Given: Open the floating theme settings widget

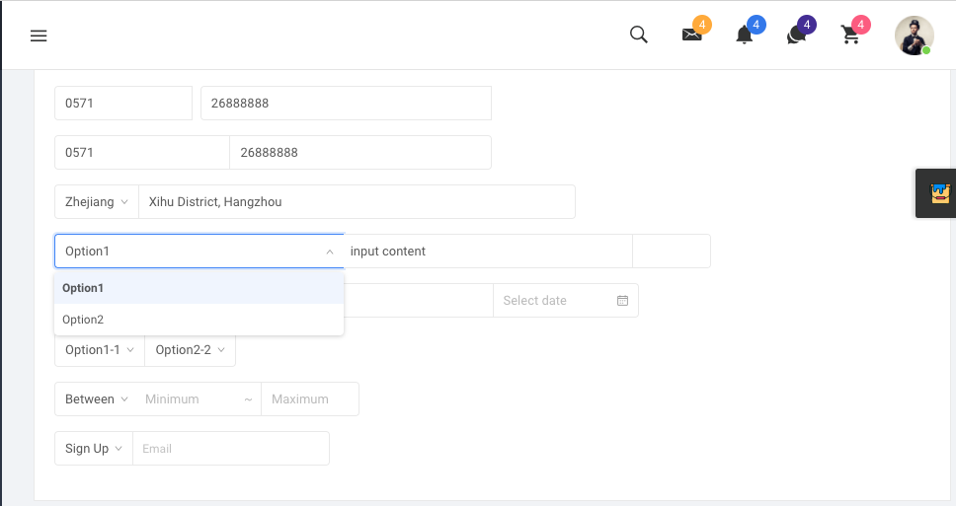Looking at the screenshot, I should 939,193.
